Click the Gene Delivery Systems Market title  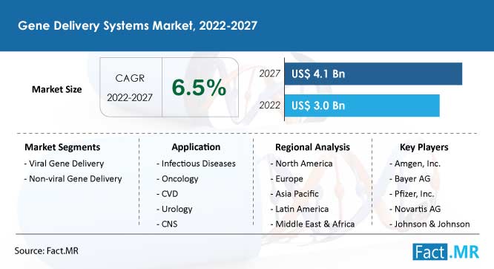(x=137, y=25)
